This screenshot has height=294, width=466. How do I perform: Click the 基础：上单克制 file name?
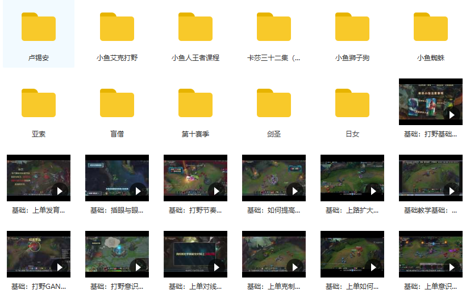[x=274, y=287]
